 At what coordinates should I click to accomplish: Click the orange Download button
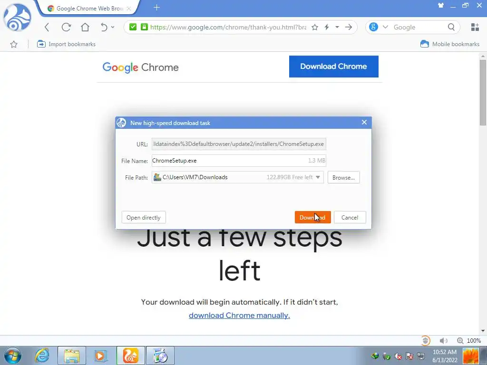pyautogui.click(x=312, y=217)
